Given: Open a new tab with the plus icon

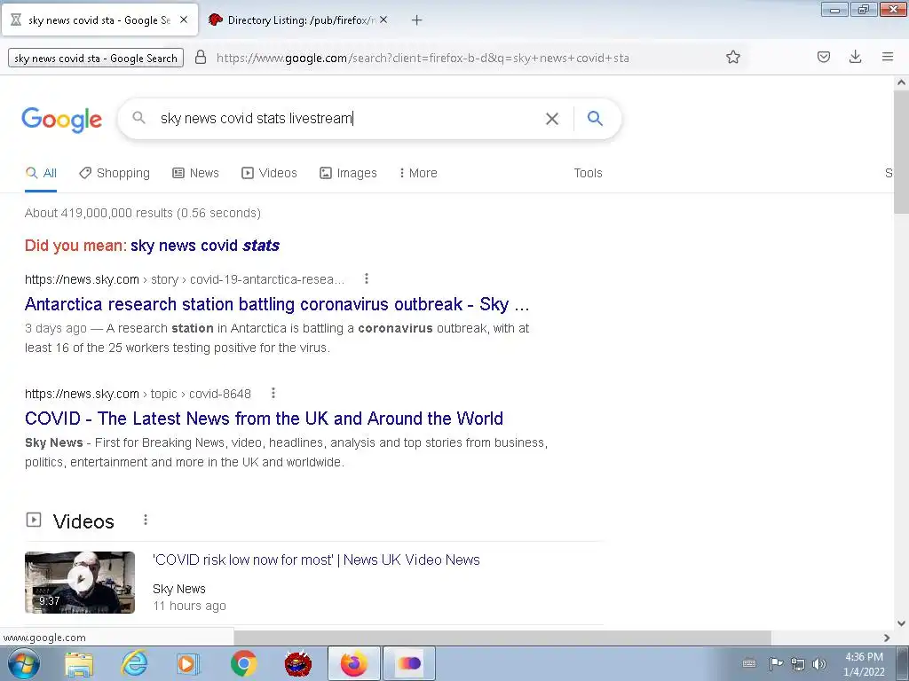Looking at the screenshot, I should 417,20.
